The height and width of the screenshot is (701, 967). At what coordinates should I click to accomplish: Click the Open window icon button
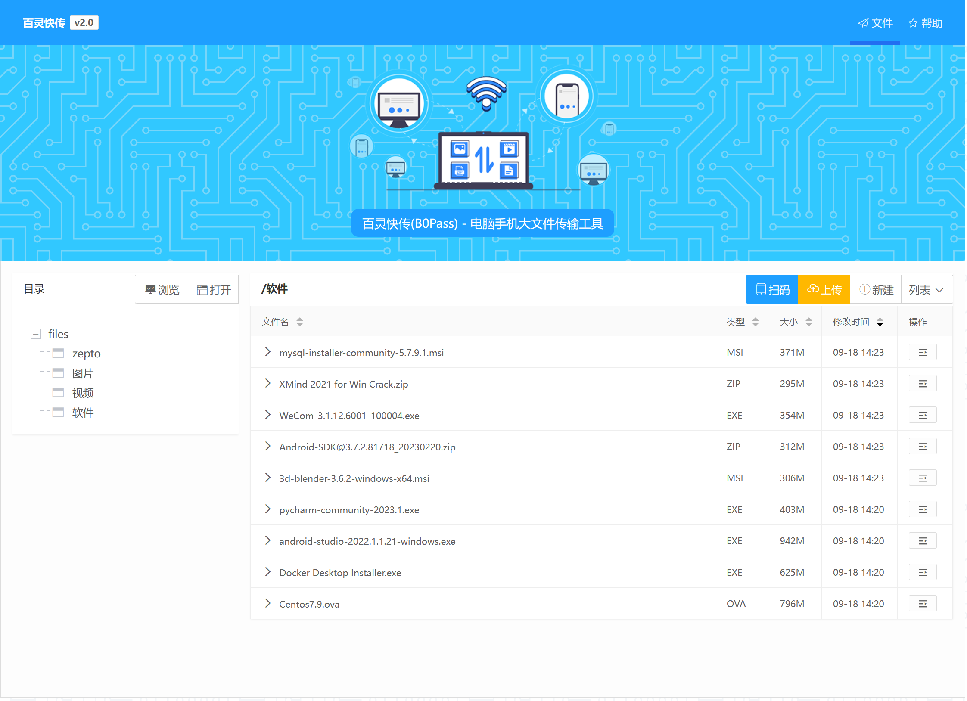point(213,289)
